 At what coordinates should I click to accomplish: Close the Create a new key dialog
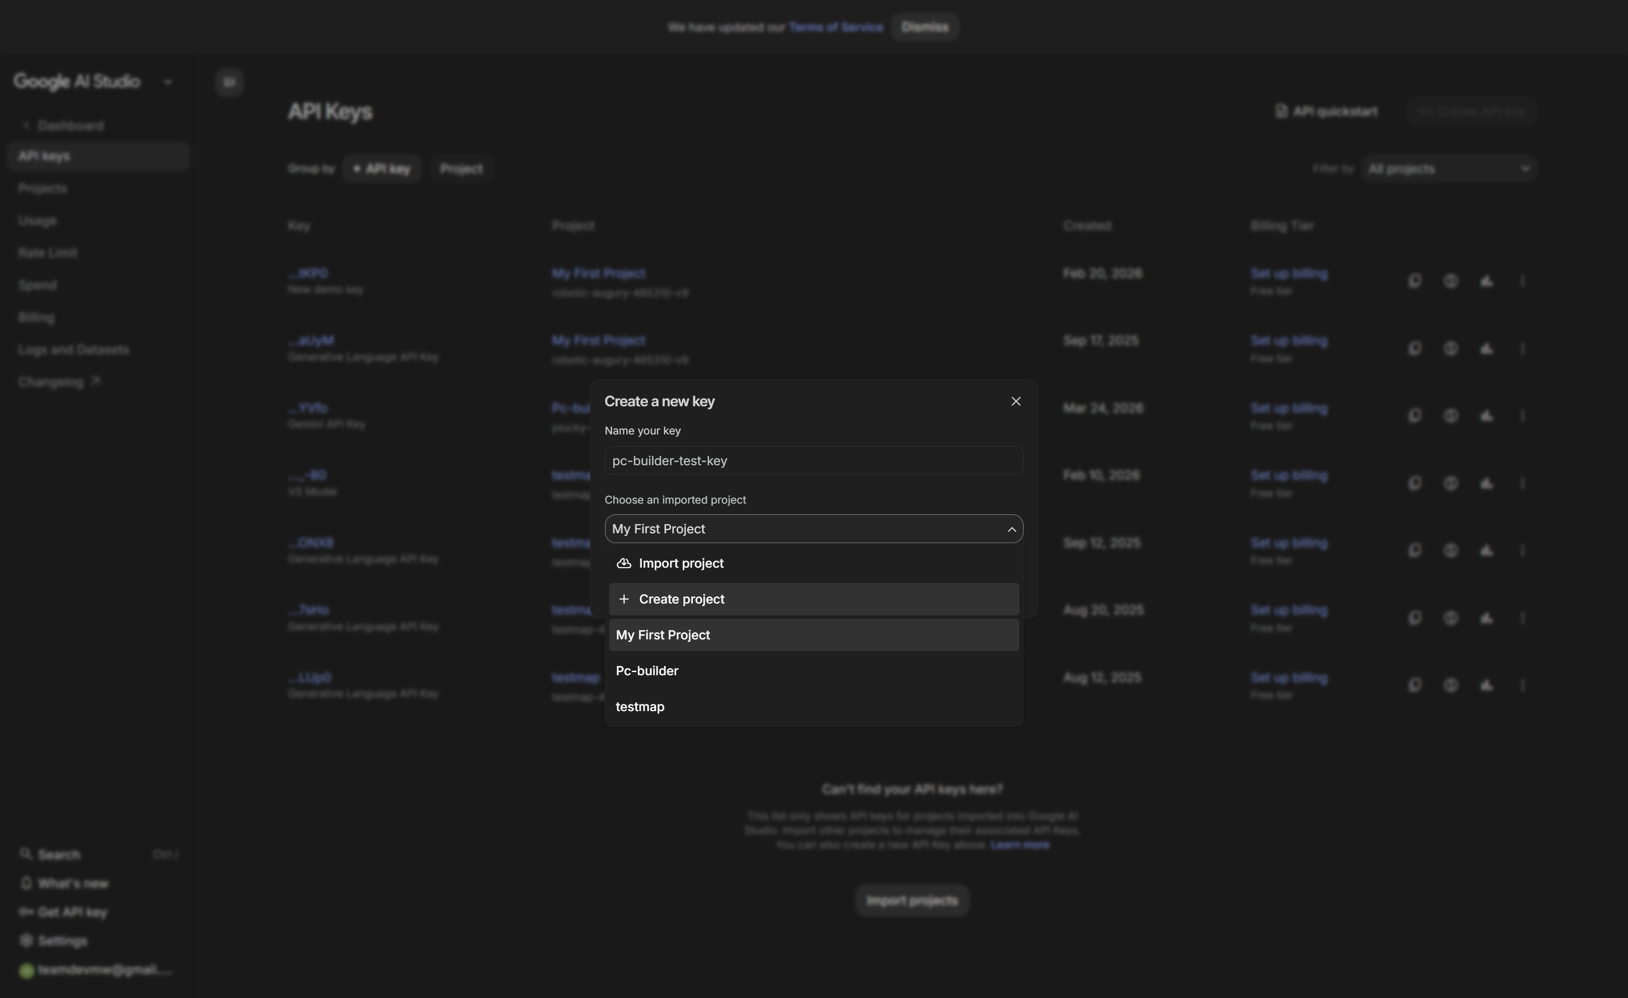[x=1015, y=401]
